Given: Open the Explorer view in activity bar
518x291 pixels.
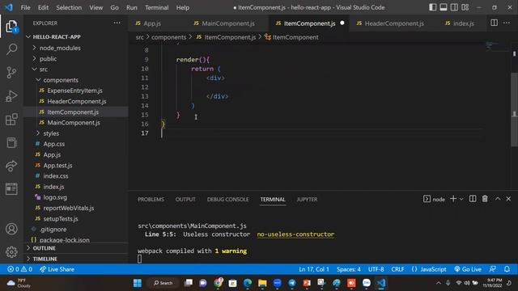Looking at the screenshot, I should point(11,27).
